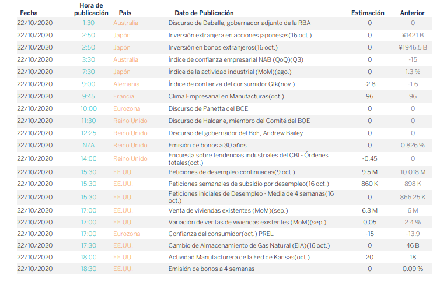Click the N/A publication time cell

pos(88,145)
